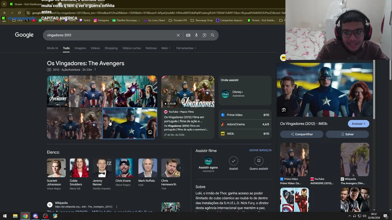Switch to the Shopping tab
The image size is (392, 220).
coord(111,48)
